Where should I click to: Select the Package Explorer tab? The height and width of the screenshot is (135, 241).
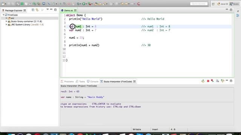[14, 10]
